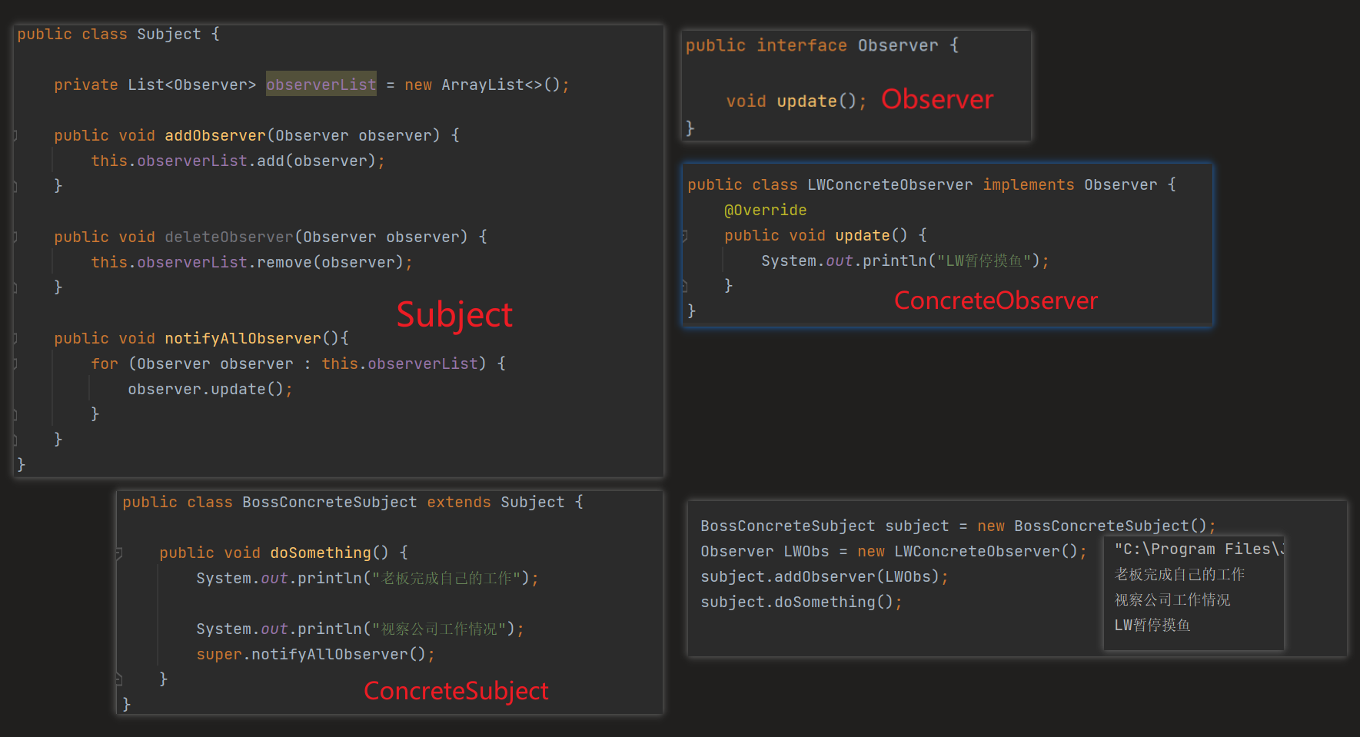
Task: Click the 'this.observerList.add(observer);' line
Action: click(238, 161)
